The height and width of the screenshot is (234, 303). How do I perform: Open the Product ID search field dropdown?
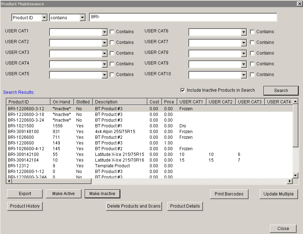pos(44,17)
